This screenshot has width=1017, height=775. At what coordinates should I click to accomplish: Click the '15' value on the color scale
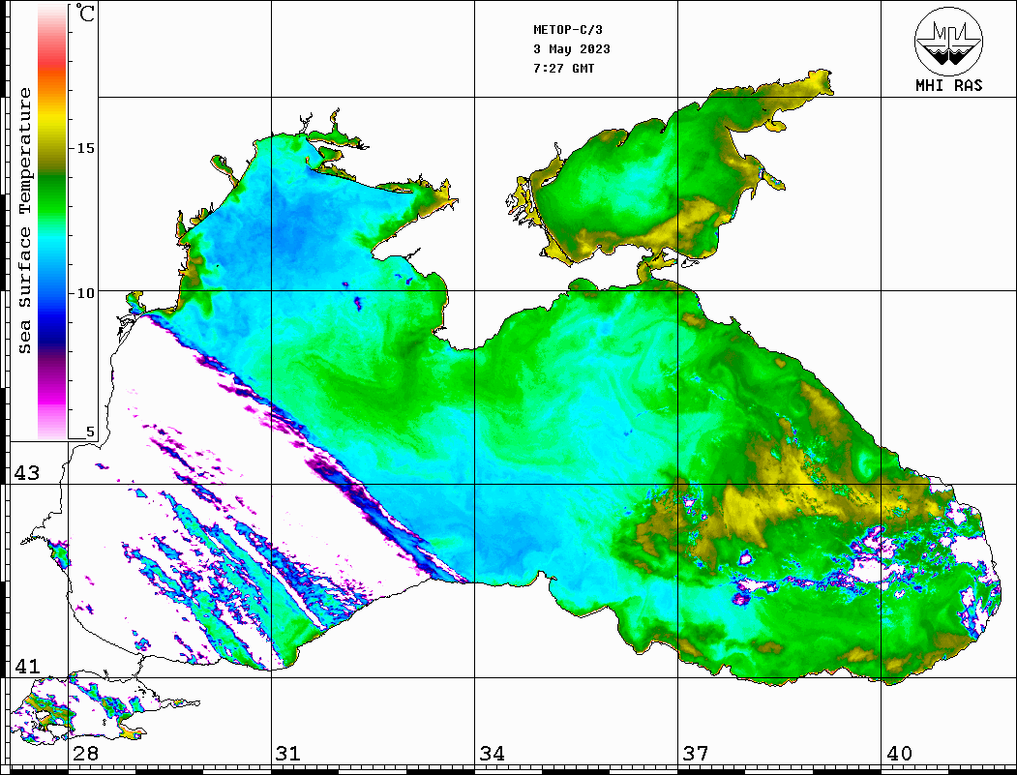click(85, 148)
